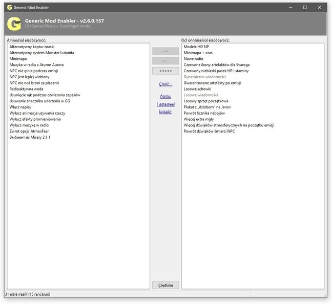The height and width of the screenshot is (307, 332).
Task: Maximize the Generic Mod Enabler window
Action: (305, 7)
